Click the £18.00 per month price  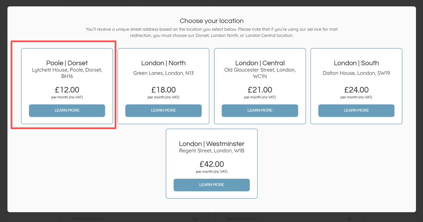pos(163,90)
